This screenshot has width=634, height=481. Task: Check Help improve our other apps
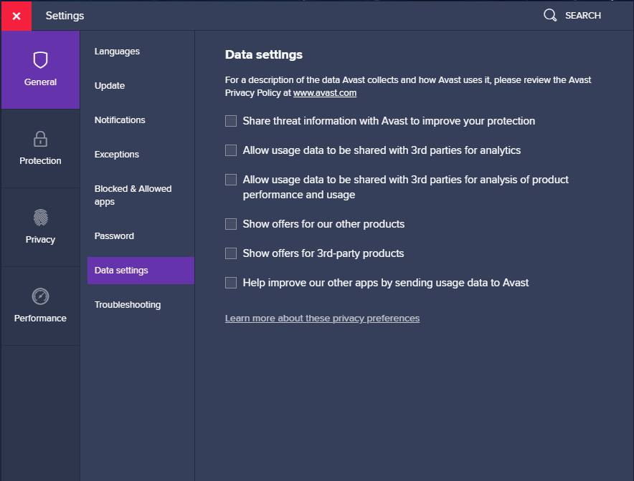[231, 283]
